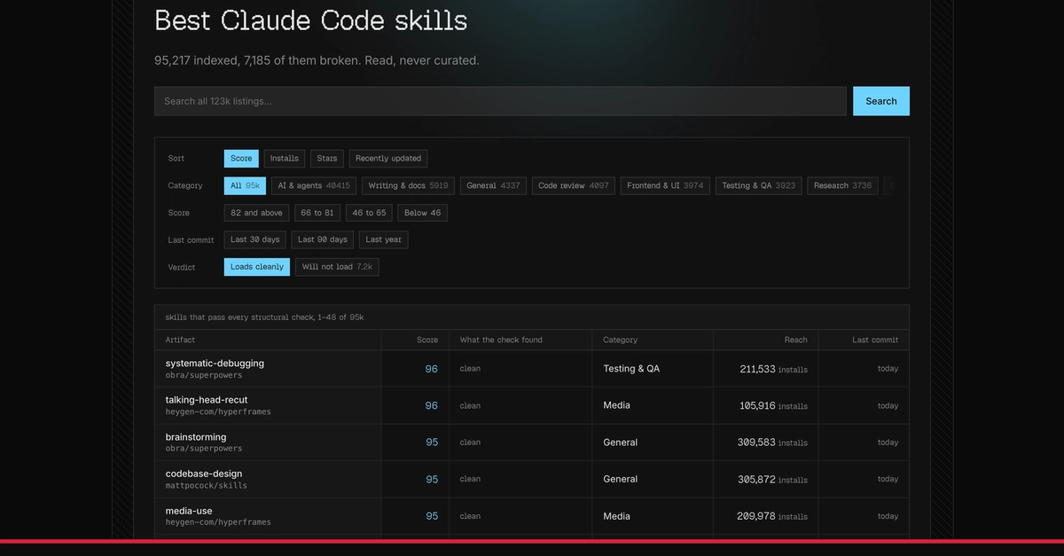Click 'today' in brainstorming row

pos(888,442)
